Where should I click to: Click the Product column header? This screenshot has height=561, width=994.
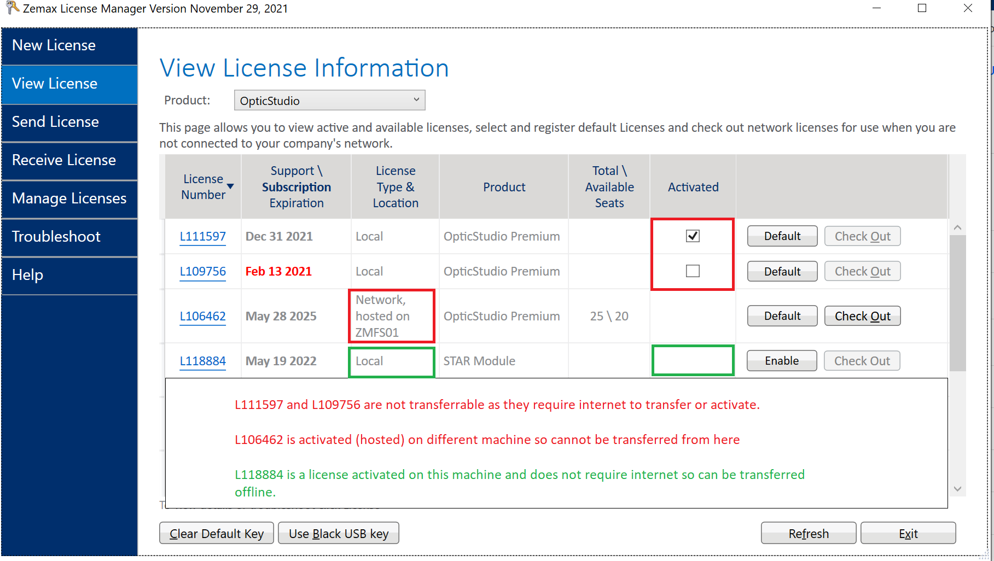click(x=504, y=187)
